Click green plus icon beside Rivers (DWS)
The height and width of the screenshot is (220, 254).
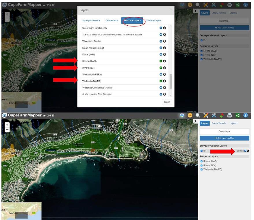tap(161, 61)
